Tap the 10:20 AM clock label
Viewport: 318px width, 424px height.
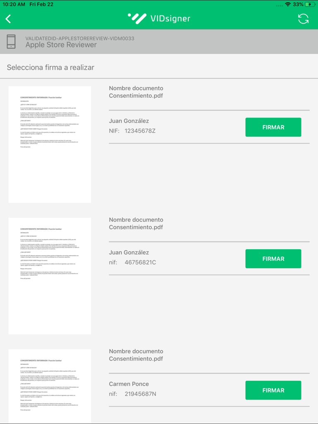tap(14, 5)
